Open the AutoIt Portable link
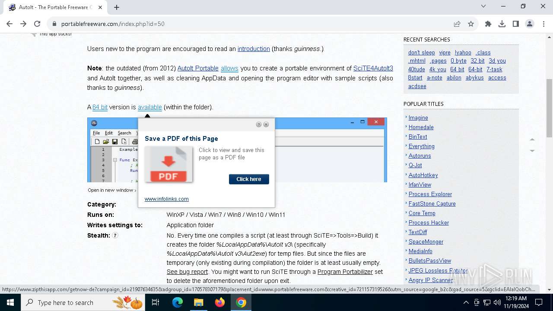The height and width of the screenshot is (311, 553). 198,68
